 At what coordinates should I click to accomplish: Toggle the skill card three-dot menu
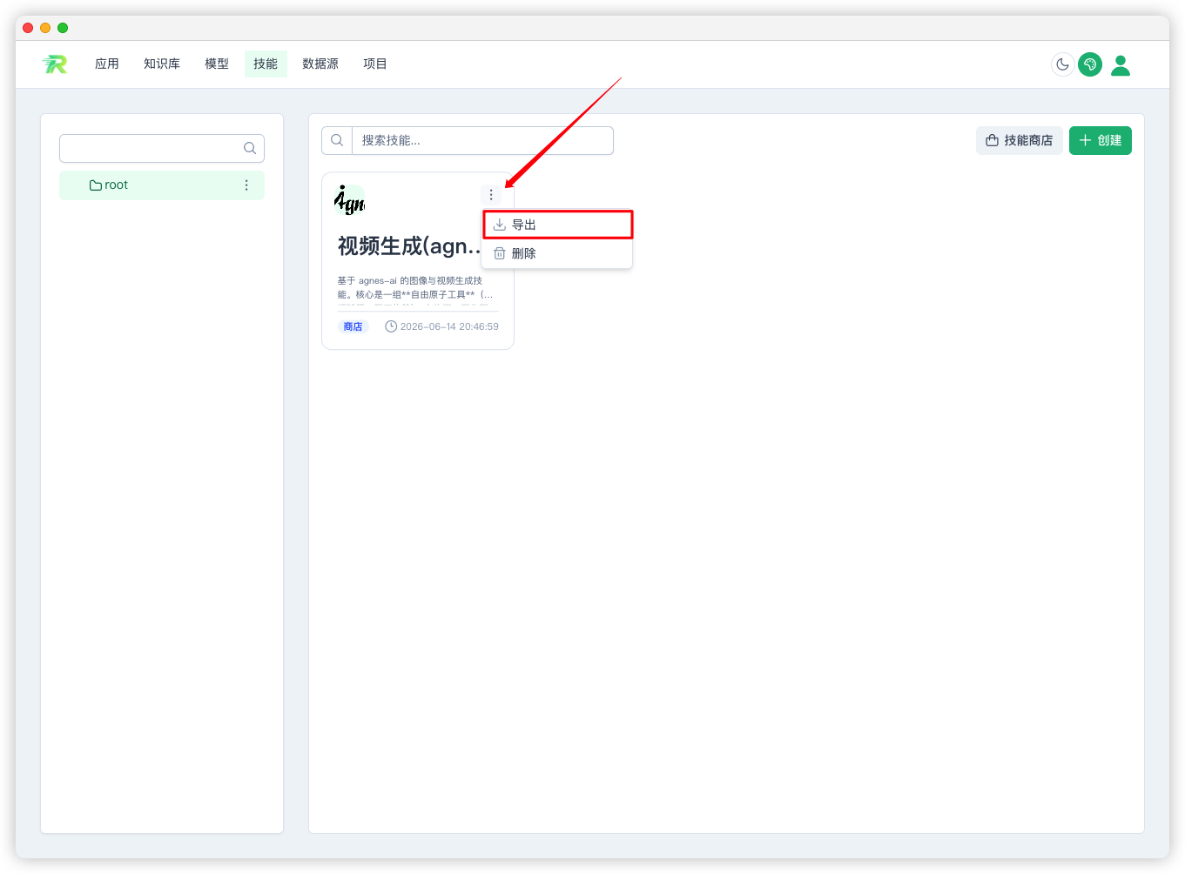coord(491,195)
